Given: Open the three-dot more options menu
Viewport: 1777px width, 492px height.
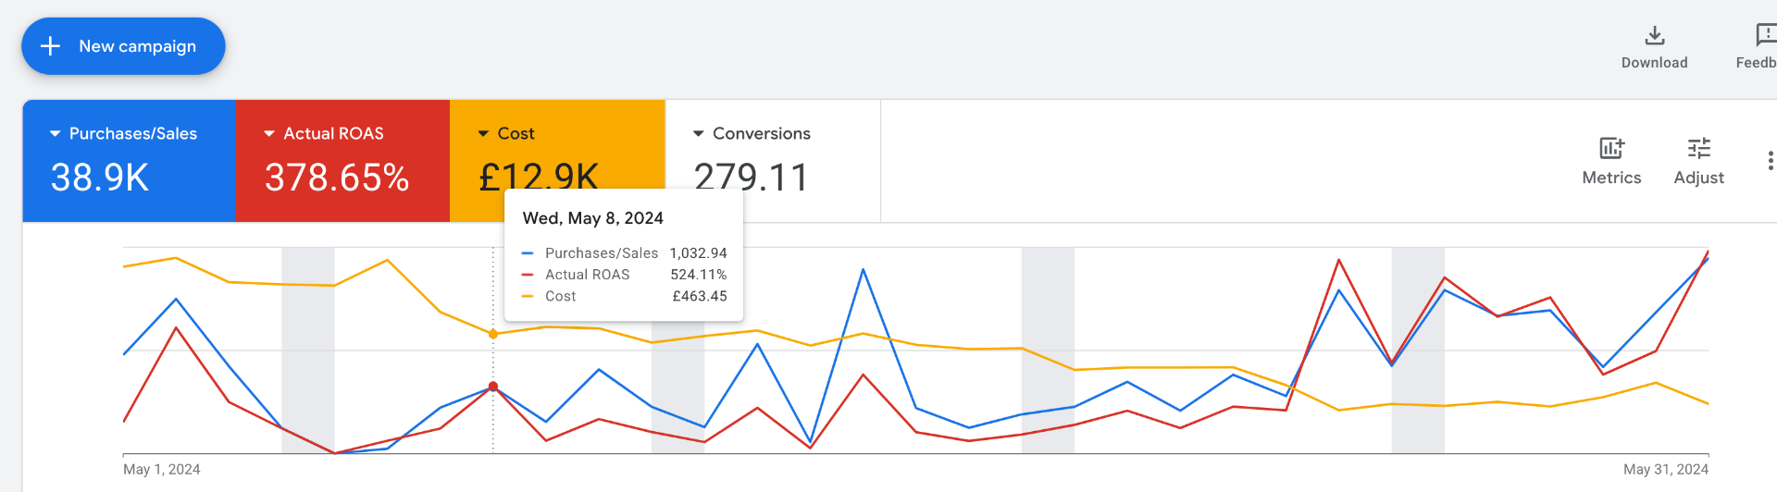Looking at the screenshot, I should point(1770,161).
